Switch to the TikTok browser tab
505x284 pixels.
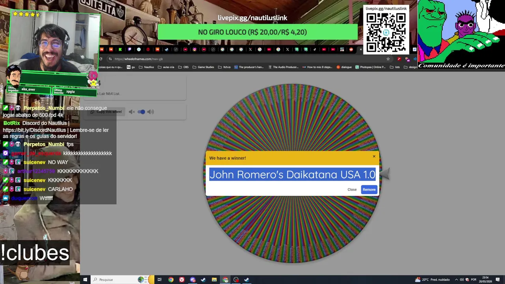314,49
